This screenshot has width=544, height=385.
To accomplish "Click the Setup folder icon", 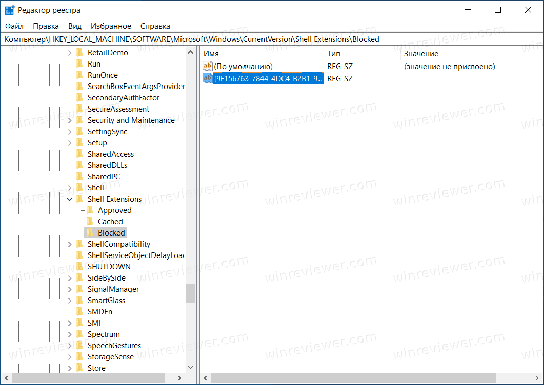I will [x=80, y=143].
